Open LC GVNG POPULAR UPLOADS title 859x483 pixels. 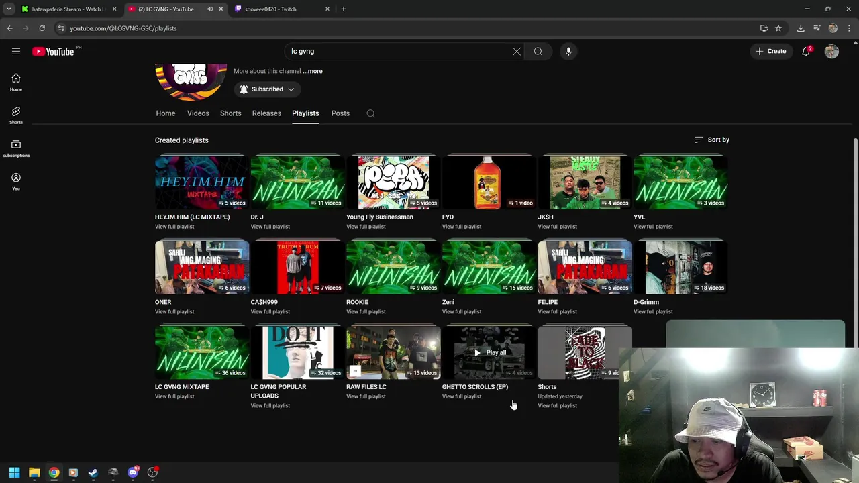(x=279, y=391)
